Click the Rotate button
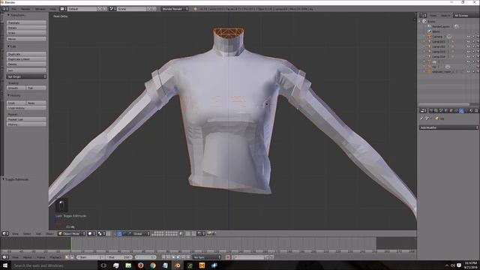Viewport: 480px width, 270px height. pyautogui.click(x=27, y=28)
